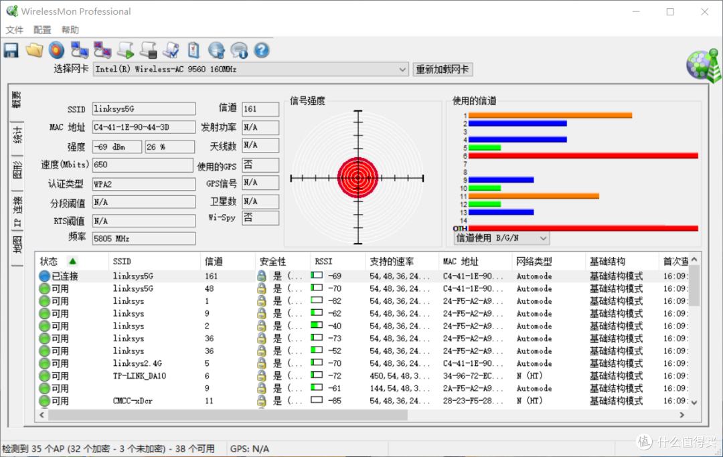This screenshot has width=723, height=457.
Task: Click the WirelessMon title bar icon
Action: [12, 11]
